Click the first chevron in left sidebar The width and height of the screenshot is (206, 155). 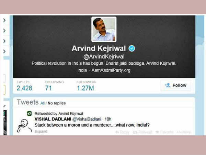(x=4, y=20)
